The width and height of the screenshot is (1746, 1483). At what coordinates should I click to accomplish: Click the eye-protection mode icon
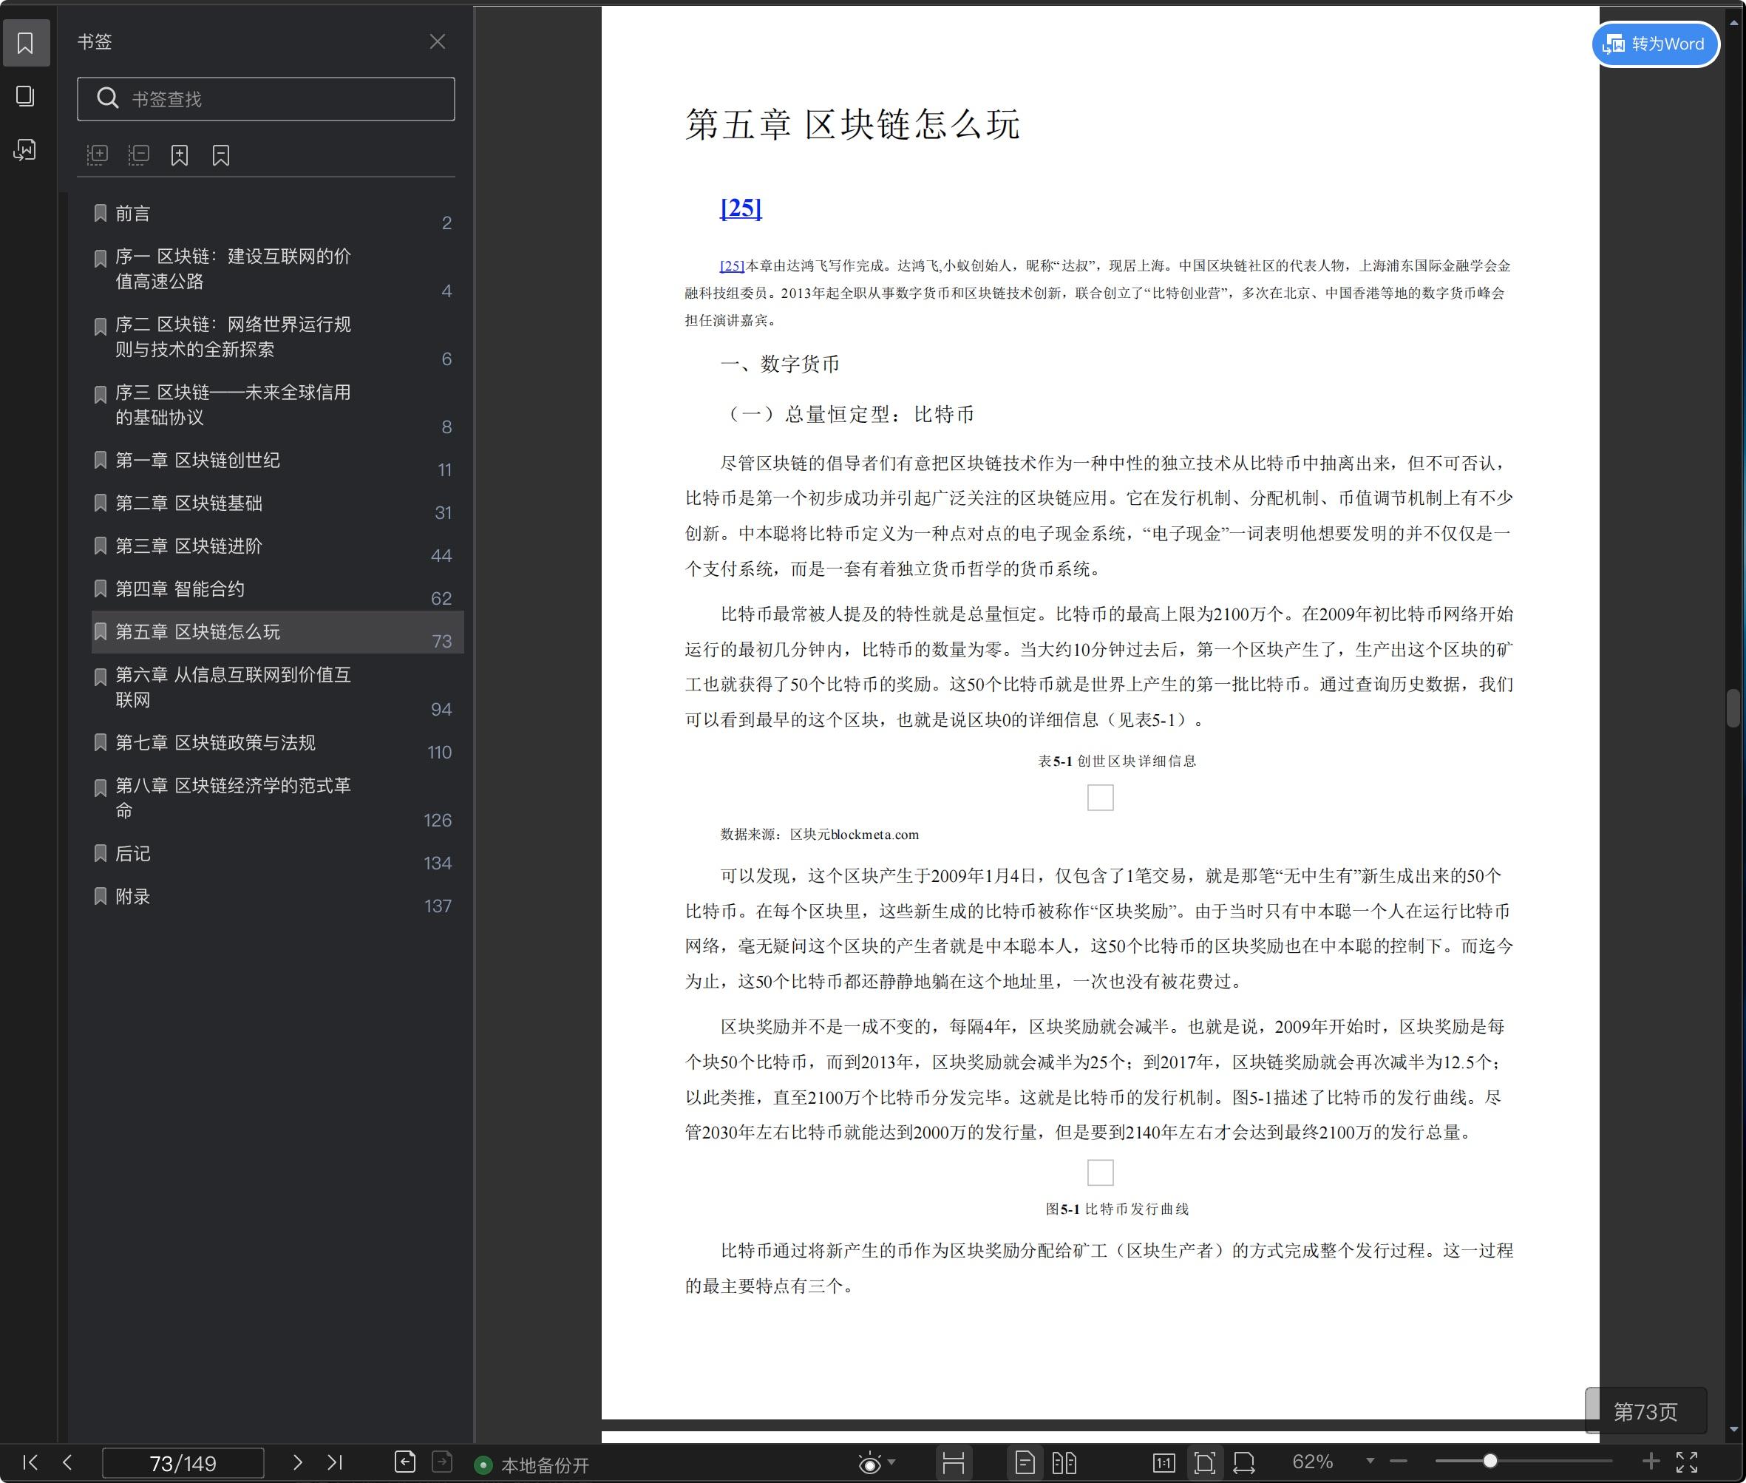click(x=870, y=1464)
